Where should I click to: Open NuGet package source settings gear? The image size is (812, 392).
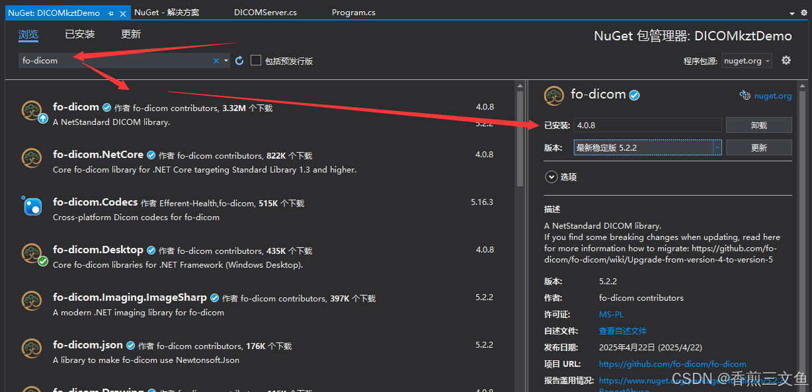(x=786, y=60)
